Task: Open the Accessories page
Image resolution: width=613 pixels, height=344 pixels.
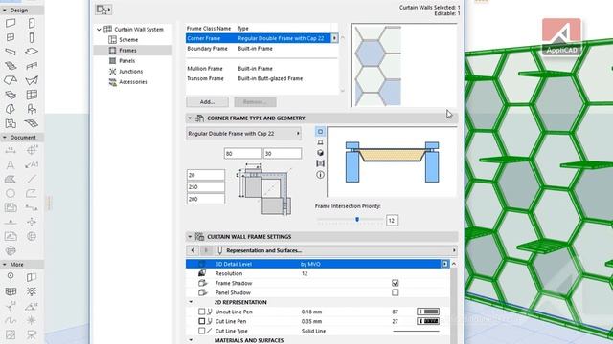Action: (x=133, y=82)
